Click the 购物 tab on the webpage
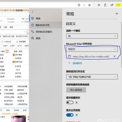Viewport: 122px width, 122px height. [x=11, y=27]
